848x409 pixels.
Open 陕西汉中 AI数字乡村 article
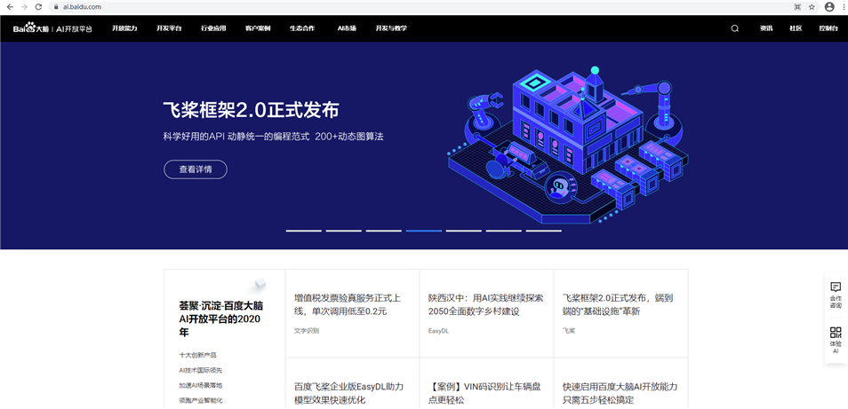point(485,304)
